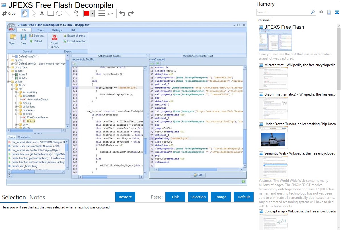341x230 pixels.
Task: Switch to the Notes tab
Action: click(x=37, y=197)
